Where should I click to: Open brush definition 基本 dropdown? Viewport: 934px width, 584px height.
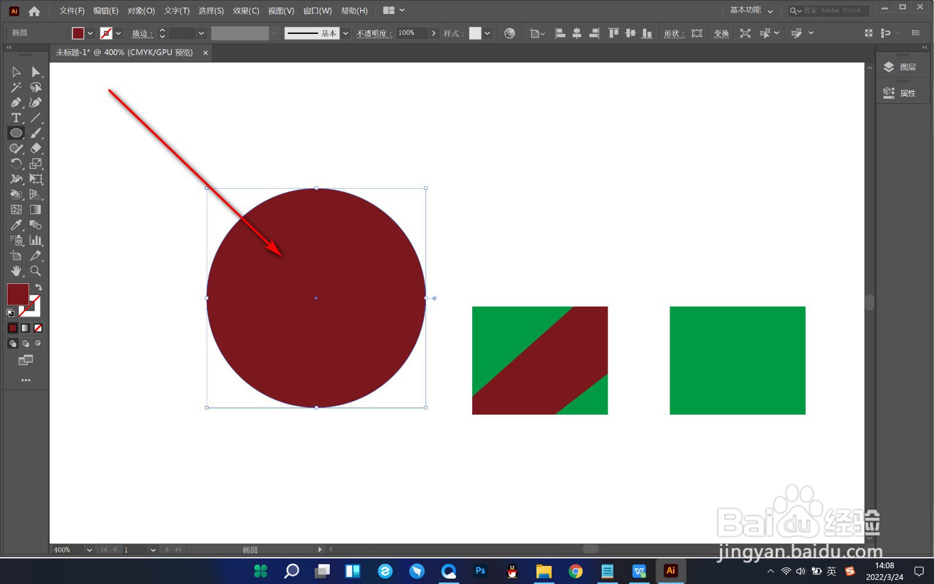click(x=346, y=33)
